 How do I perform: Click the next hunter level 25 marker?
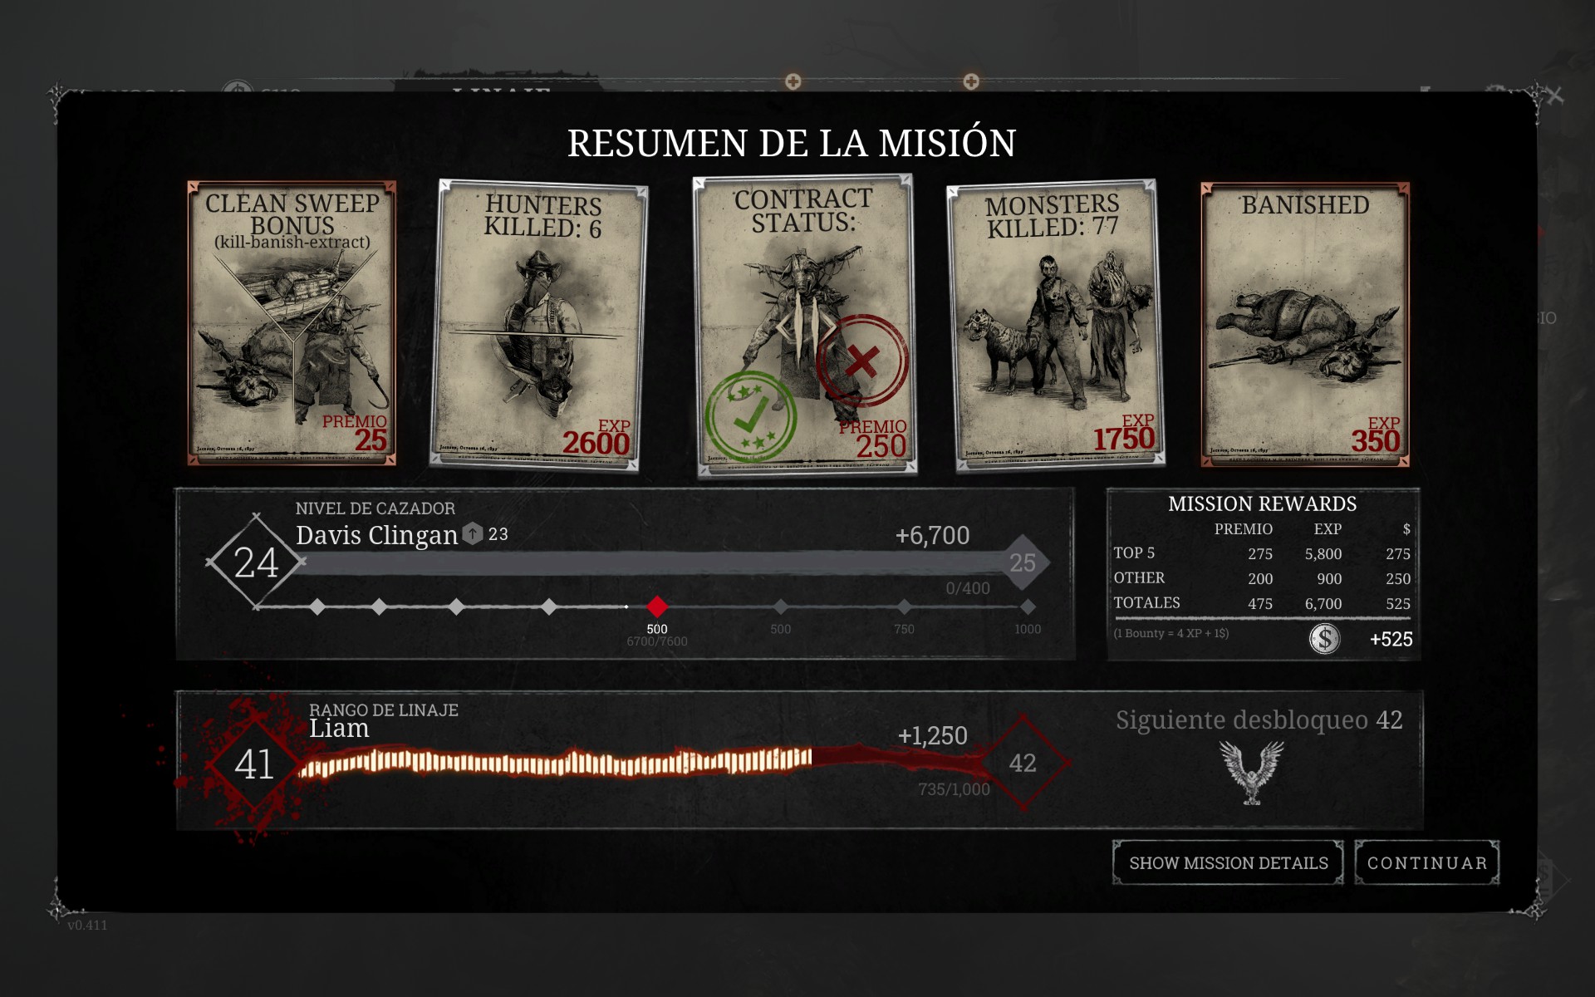pyautogui.click(x=1023, y=562)
